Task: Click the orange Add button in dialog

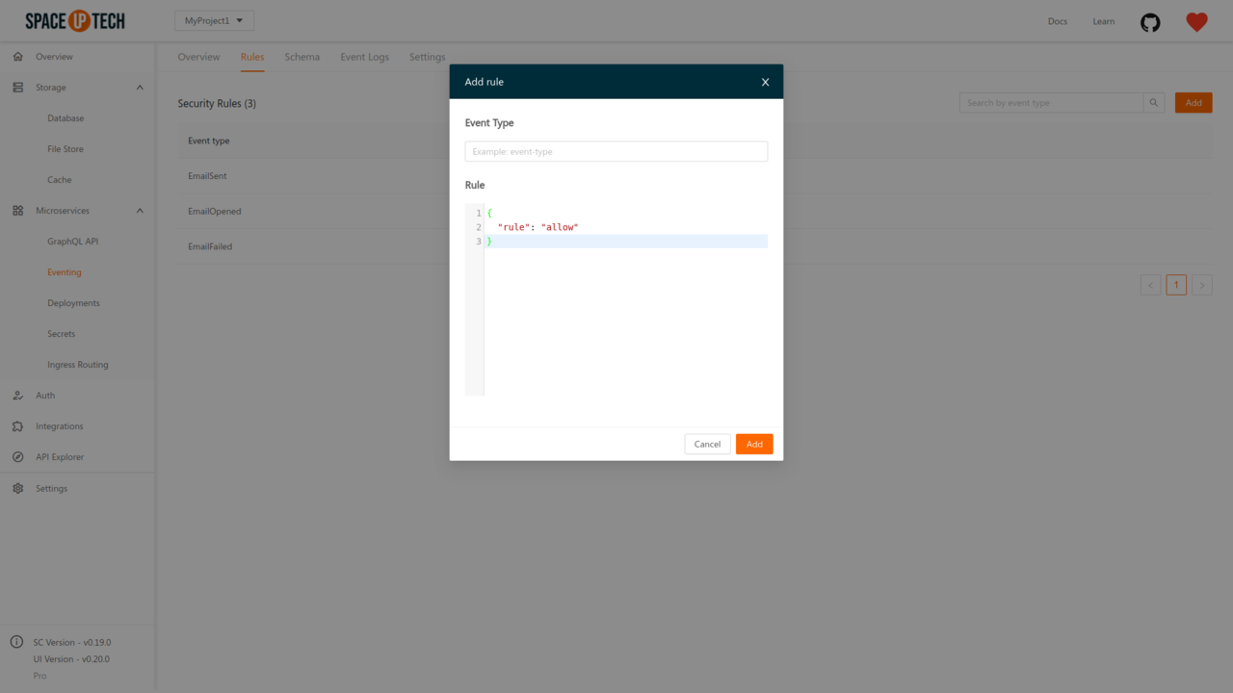Action: click(754, 444)
